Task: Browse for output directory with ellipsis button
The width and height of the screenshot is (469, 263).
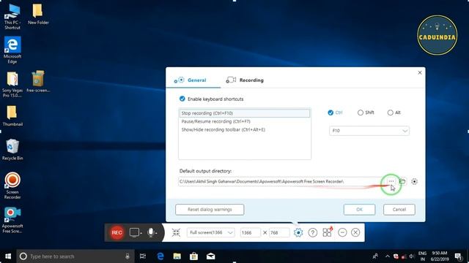Action: [391, 181]
